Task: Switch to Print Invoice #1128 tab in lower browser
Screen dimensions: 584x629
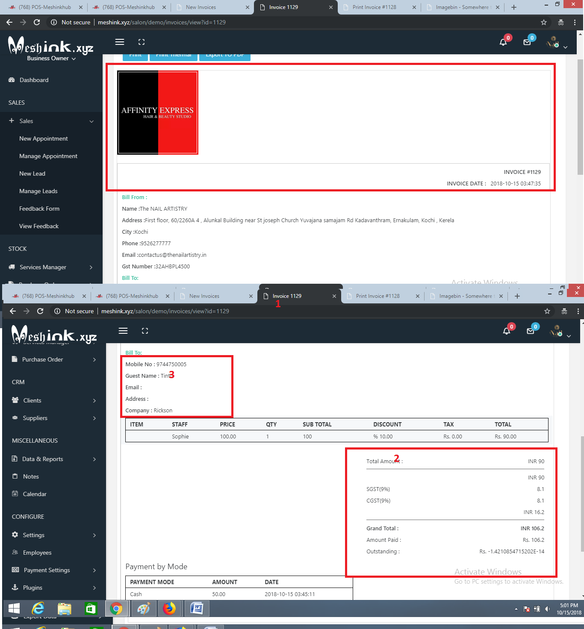Action: coord(382,296)
